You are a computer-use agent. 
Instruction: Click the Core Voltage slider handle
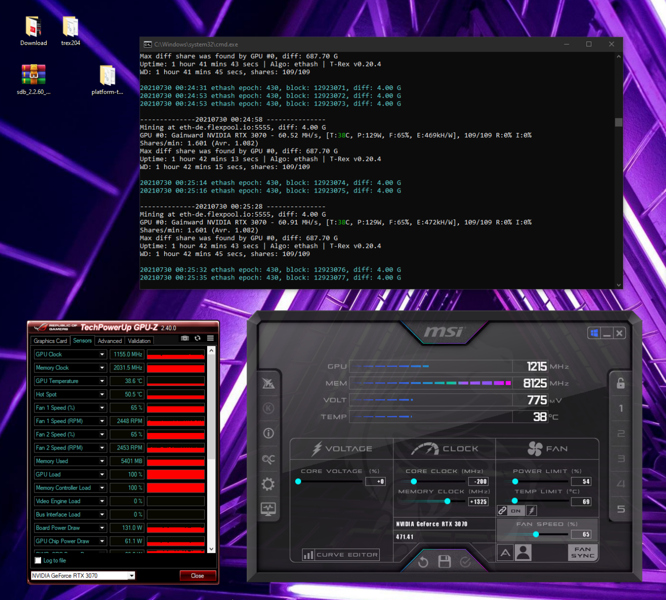pyautogui.click(x=298, y=481)
